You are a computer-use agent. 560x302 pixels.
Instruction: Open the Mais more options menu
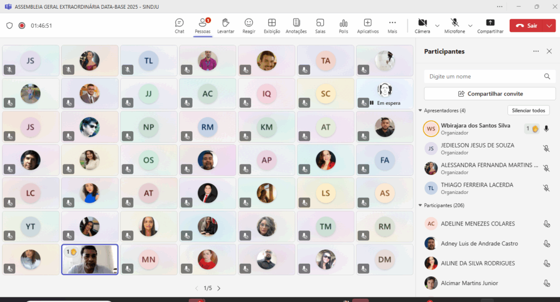[x=392, y=25]
